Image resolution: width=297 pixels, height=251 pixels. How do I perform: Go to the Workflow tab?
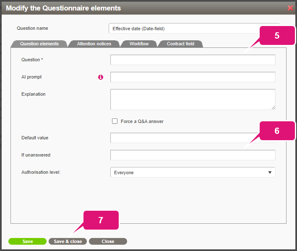[139, 44]
